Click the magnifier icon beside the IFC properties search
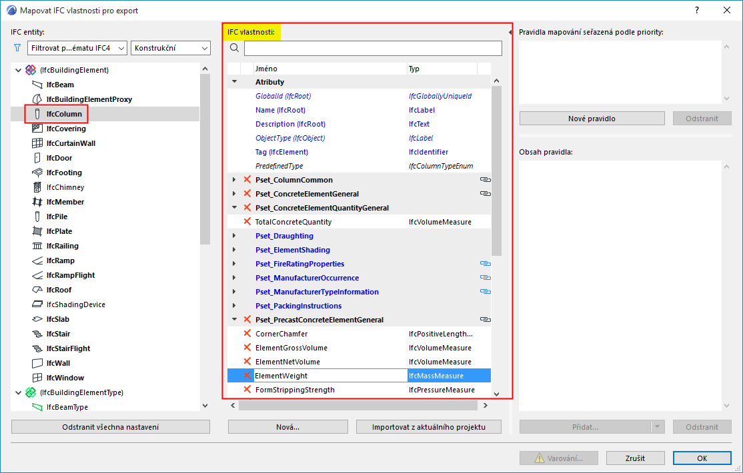Viewport: 743px width, 473px height. (234, 48)
